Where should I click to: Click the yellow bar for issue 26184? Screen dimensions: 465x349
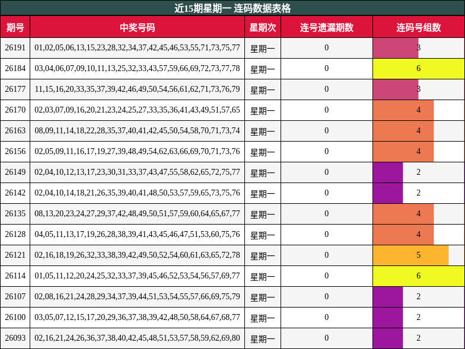pyautogui.click(x=419, y=69)
